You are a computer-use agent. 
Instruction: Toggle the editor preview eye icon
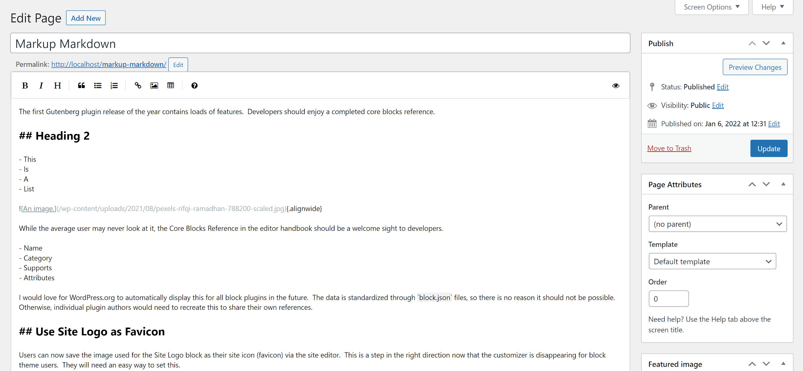click(x=616, y=85)
